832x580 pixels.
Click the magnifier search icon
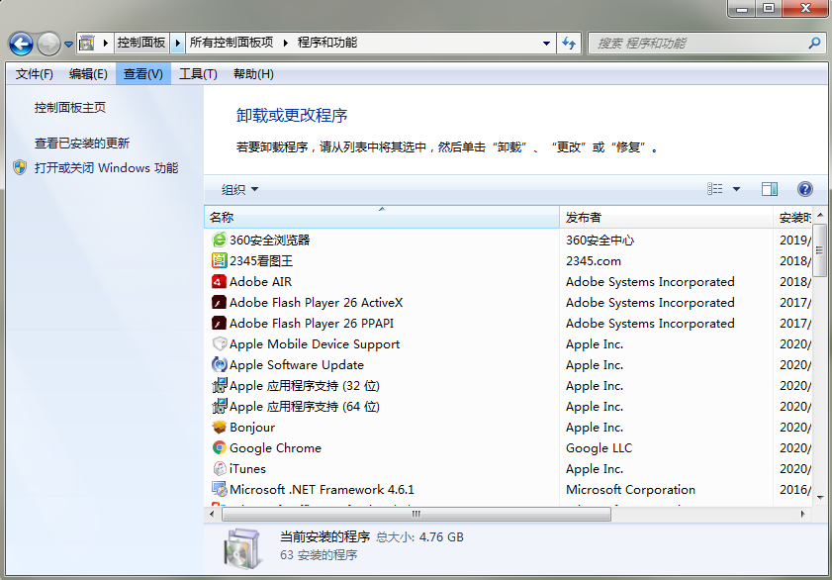point(814,43)
